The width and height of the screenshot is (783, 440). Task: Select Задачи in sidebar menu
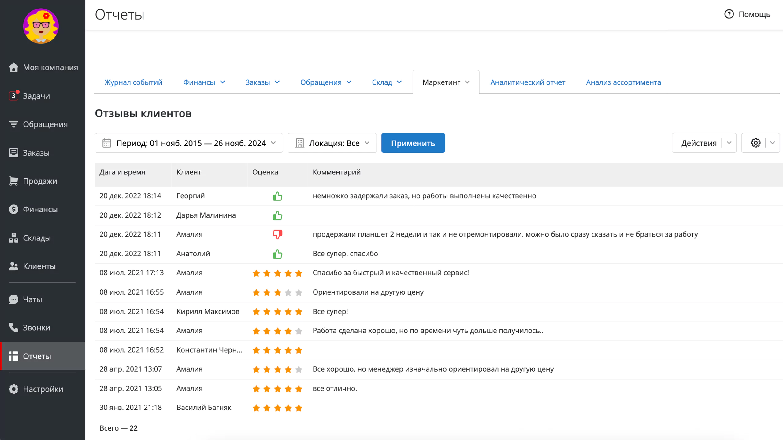pos(36,96)
